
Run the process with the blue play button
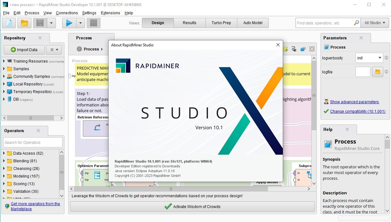pos(69,23)
